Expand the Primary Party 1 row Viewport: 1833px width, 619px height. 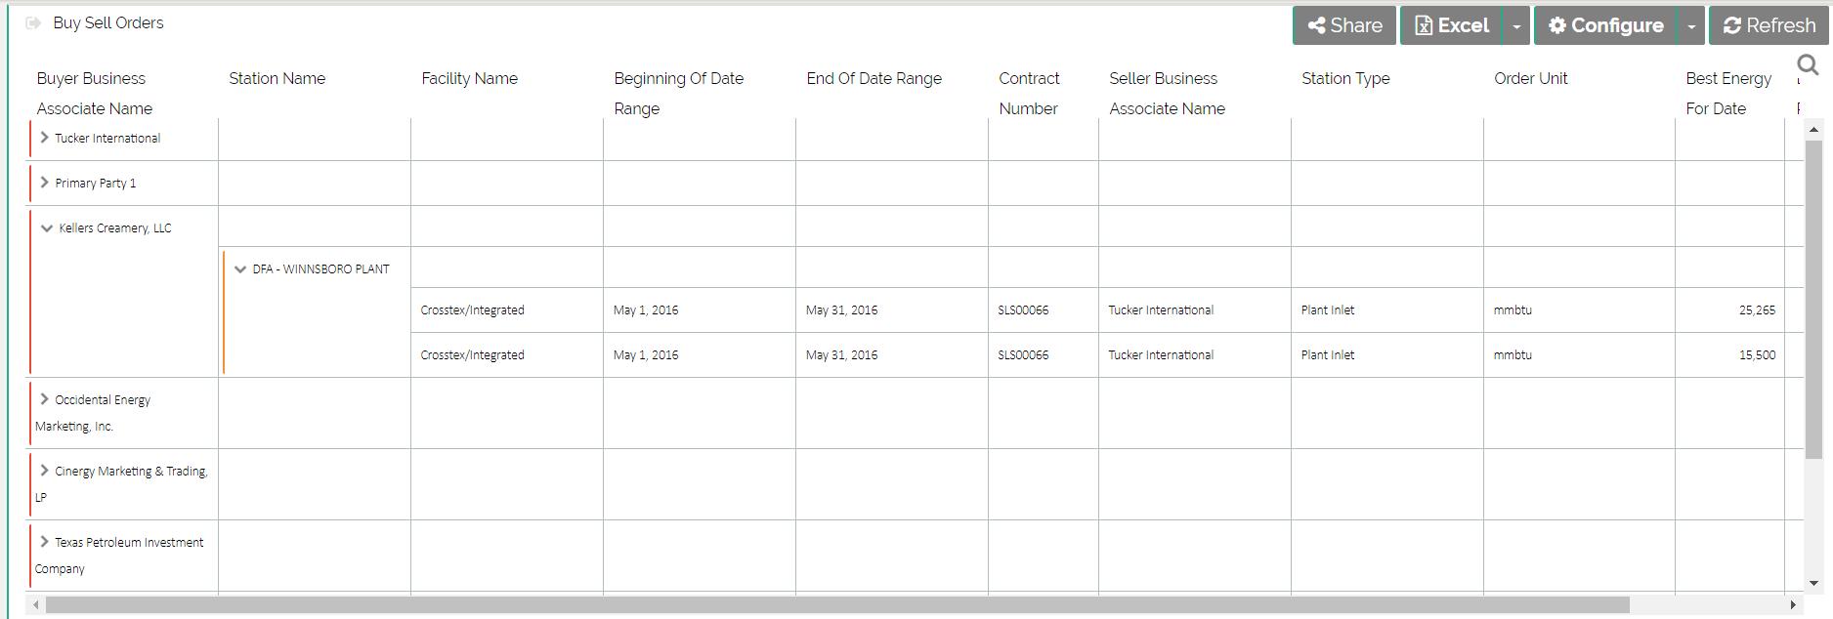click(44, 183)
